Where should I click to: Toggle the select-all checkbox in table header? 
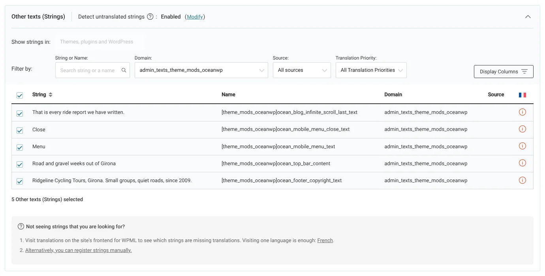tap(20, 95)
